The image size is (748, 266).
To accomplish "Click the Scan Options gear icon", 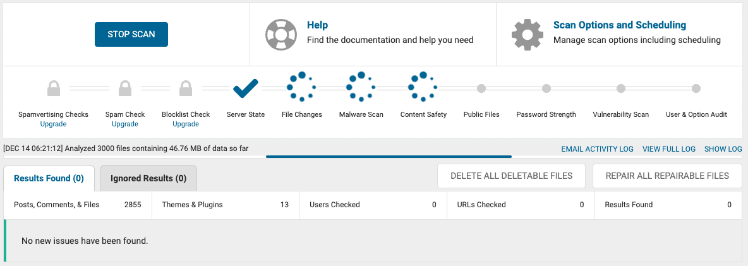I will click(x=528, y=34).
